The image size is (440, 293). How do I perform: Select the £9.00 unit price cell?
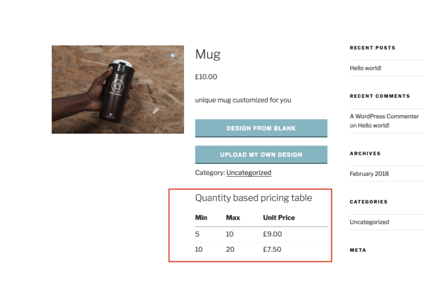(272, 234)
